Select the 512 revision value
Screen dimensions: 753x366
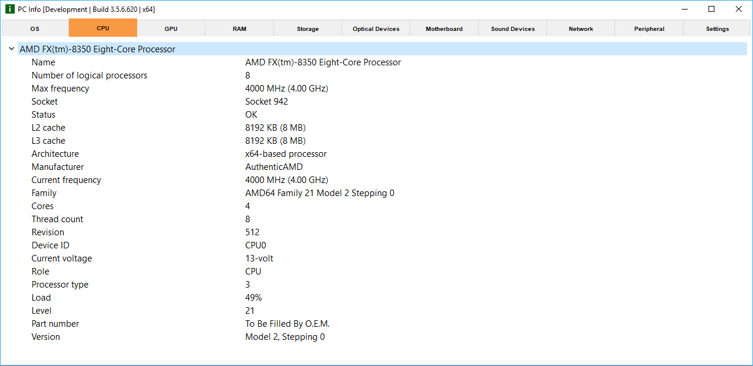point(252,232)
